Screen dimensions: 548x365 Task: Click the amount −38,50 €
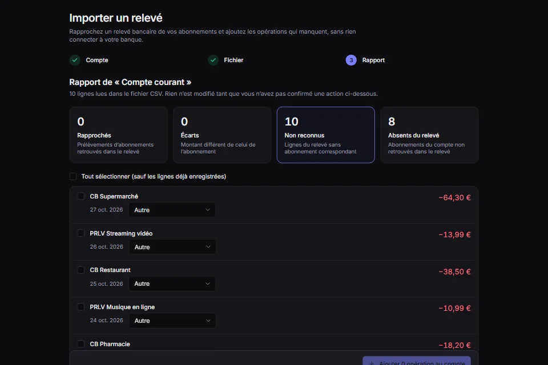click(454, 271)
